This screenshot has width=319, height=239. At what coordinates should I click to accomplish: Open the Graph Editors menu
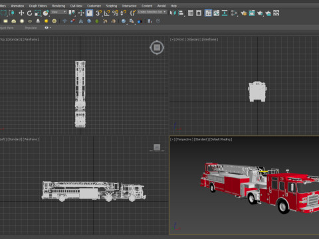click(38, 6)
